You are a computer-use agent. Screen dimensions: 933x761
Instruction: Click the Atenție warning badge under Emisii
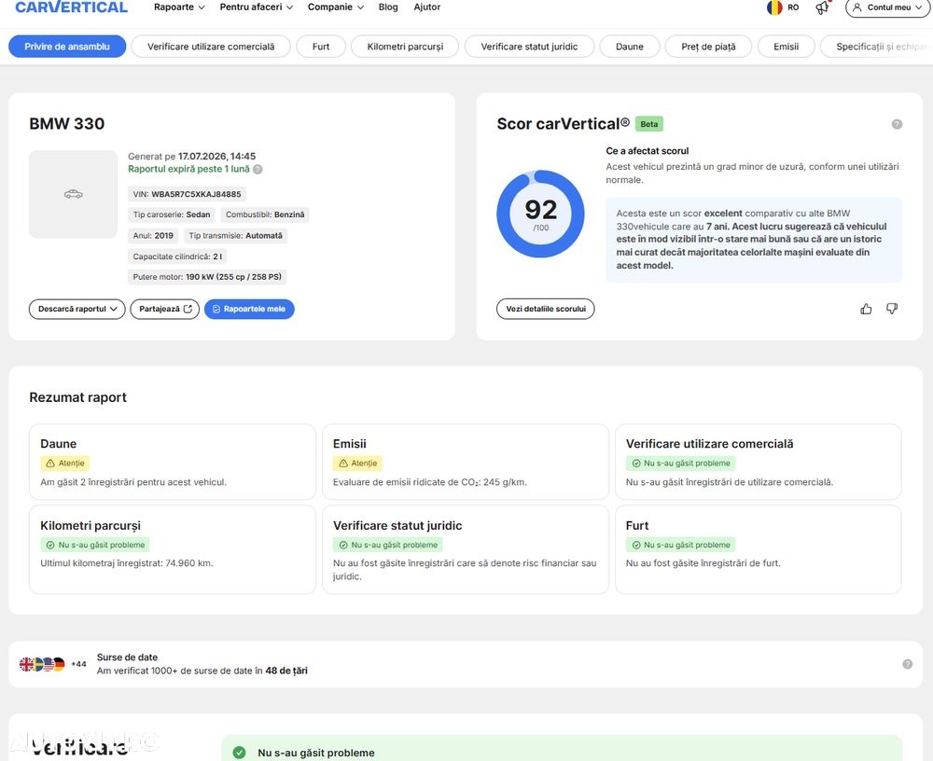tap(357, 463)
